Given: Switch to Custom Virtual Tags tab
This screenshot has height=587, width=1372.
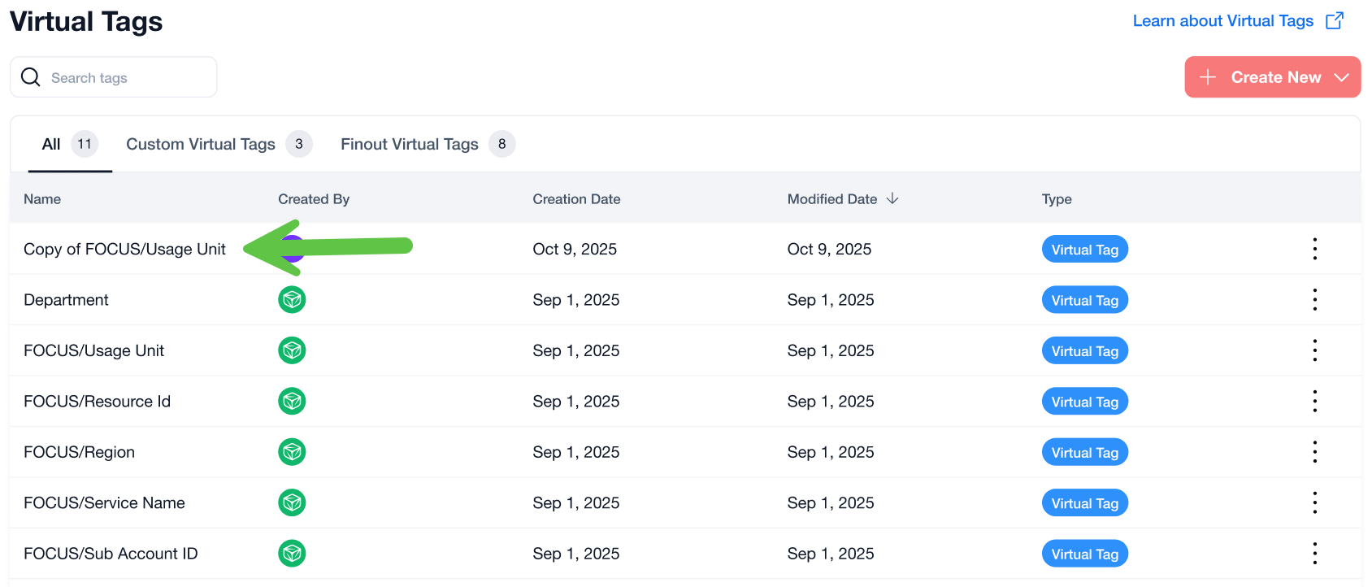Looking at the screenshot, I should [201, 144].
